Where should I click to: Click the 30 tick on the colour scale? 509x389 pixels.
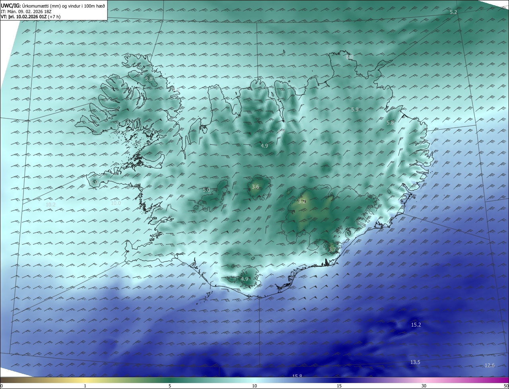coord(424,386)
